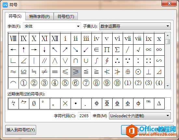Select recently used TEL symbol
Image resolution: width=179 pixels, height=140 pixels.
[x=149, y=104]
